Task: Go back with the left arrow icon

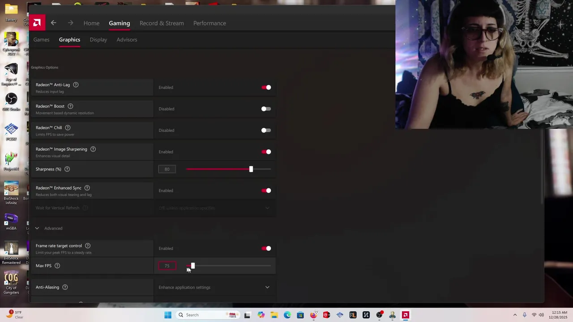Action: pyautogui.click(x=53, y=23)
